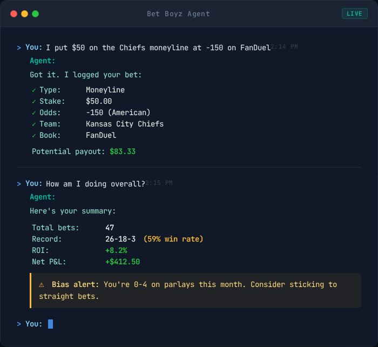Focus the empty prompt input cursor
Image resolution: width=378 pixels, height=347 pixels.
[x=50, y=324]
